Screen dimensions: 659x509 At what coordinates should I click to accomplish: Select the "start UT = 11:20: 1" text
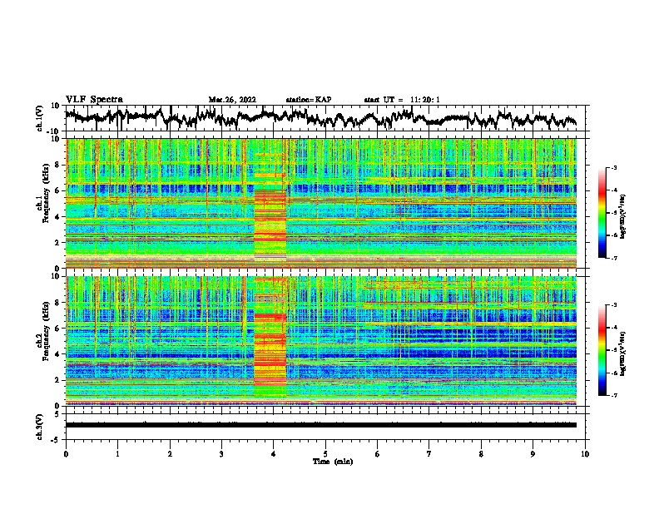coord(402,100)
